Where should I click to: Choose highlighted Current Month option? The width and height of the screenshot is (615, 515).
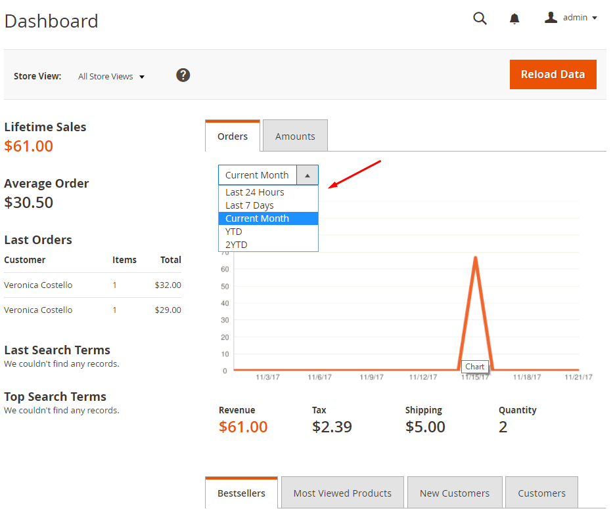pos(268,218)
